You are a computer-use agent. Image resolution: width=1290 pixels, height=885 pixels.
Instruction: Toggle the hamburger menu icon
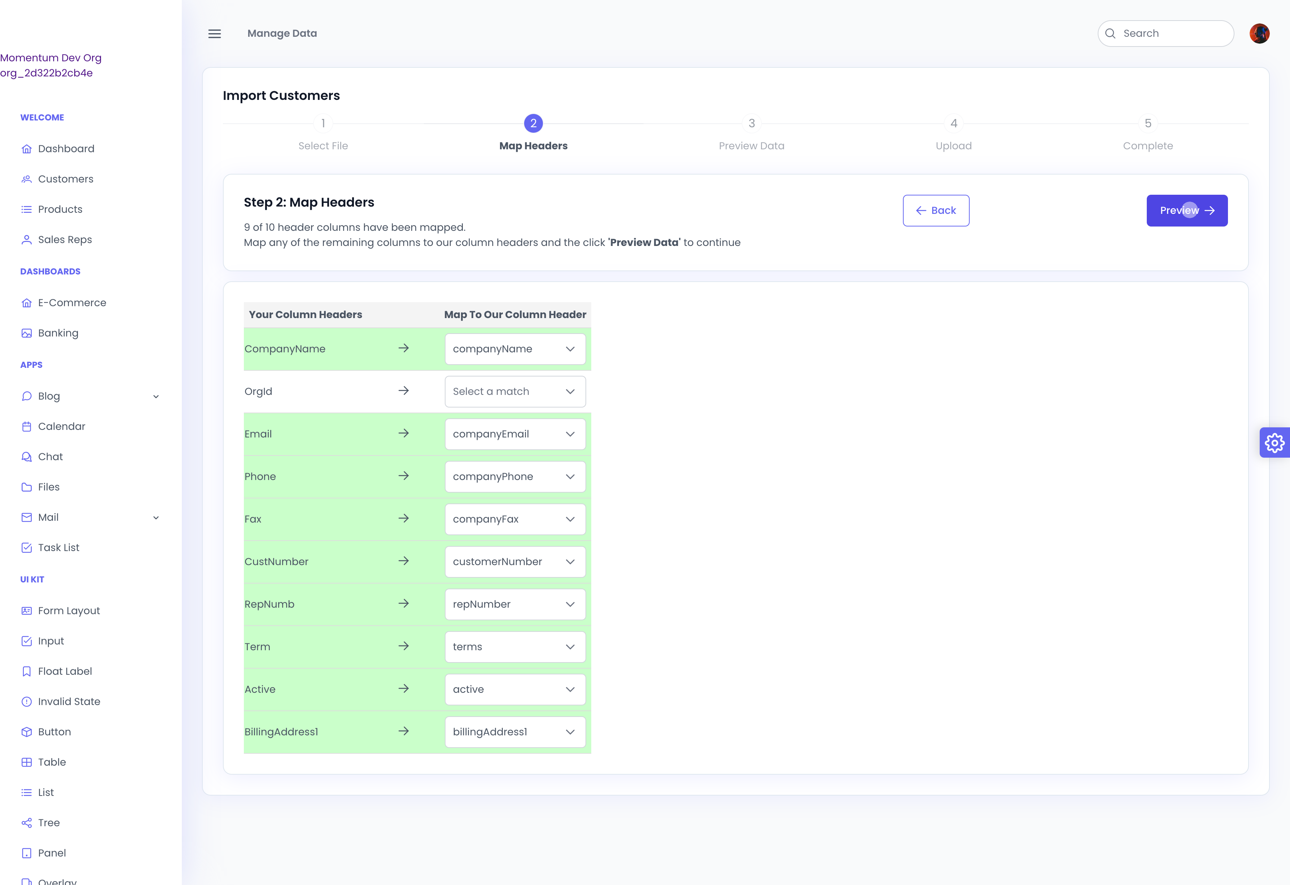click(214, 33)
